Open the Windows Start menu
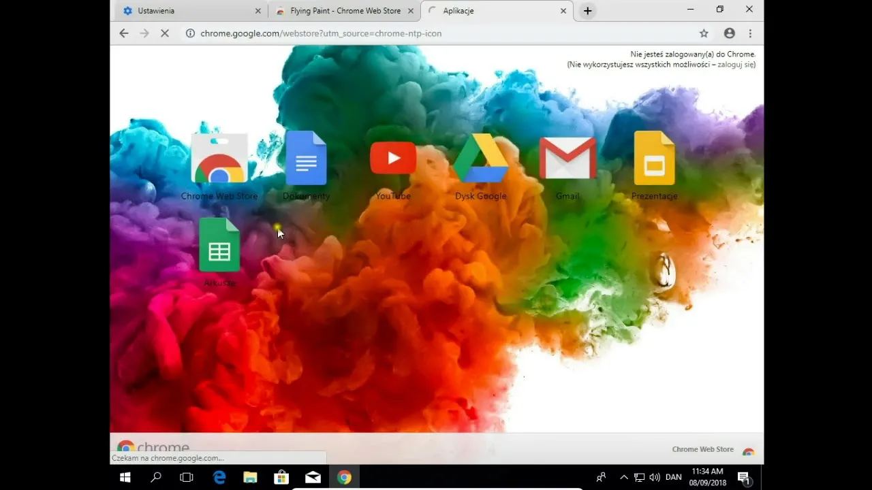 (x=125, y=478)
